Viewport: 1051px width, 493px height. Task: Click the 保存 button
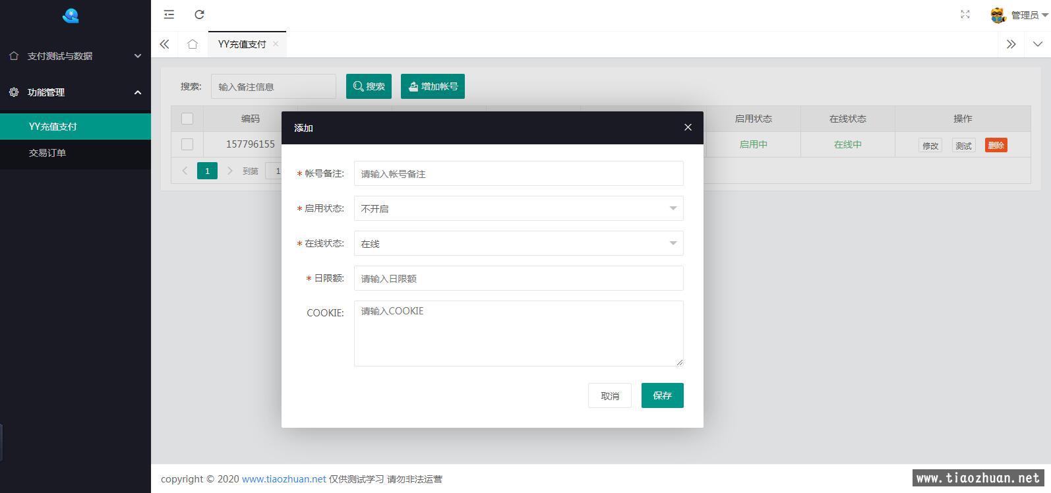(x=662, y=395)
